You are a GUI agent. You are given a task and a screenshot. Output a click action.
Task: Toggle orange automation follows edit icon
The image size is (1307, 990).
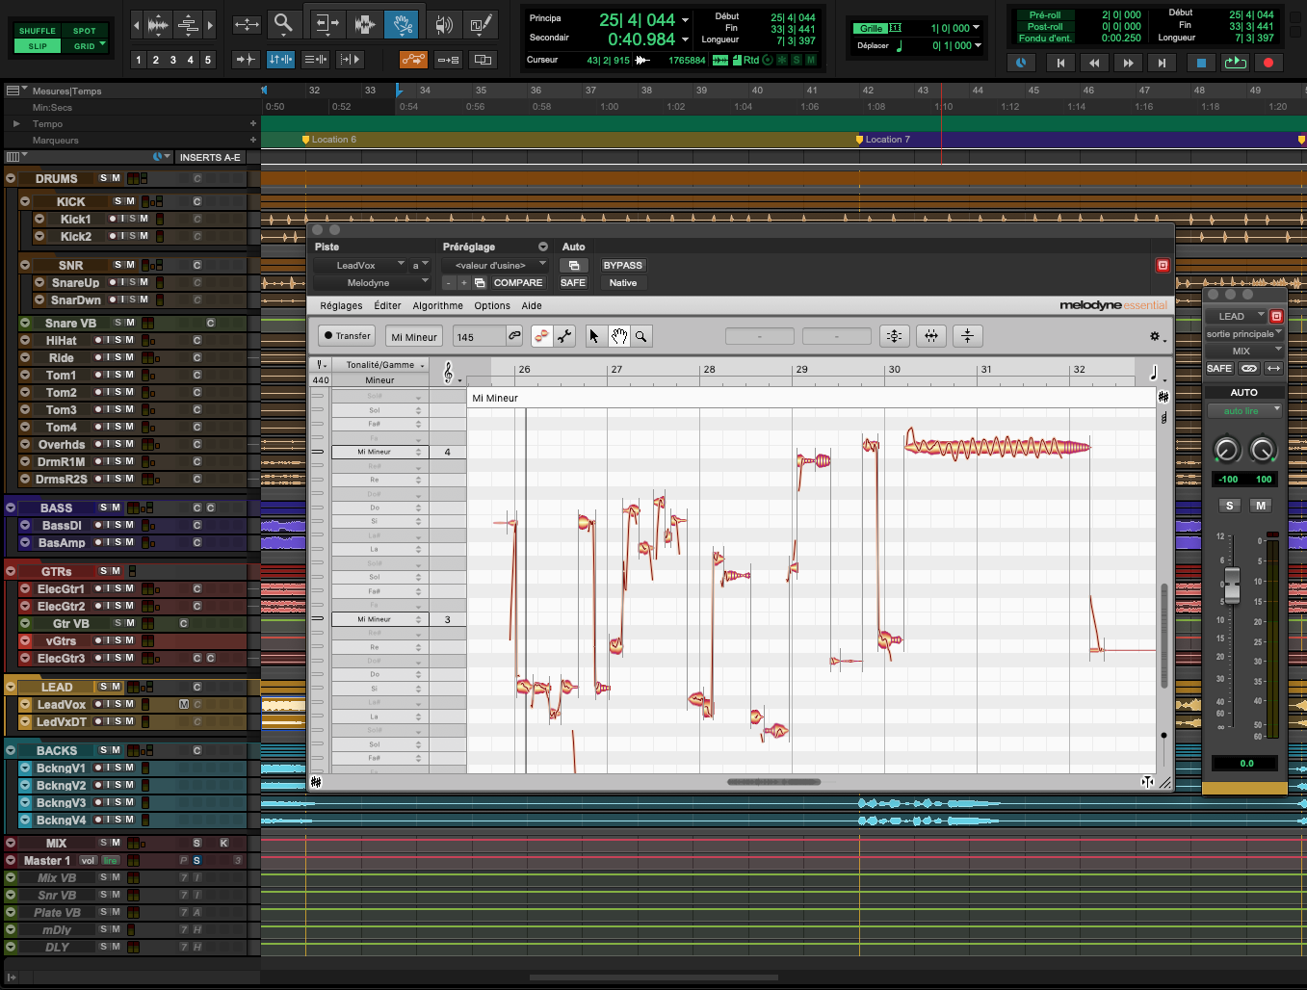point(413,60)
